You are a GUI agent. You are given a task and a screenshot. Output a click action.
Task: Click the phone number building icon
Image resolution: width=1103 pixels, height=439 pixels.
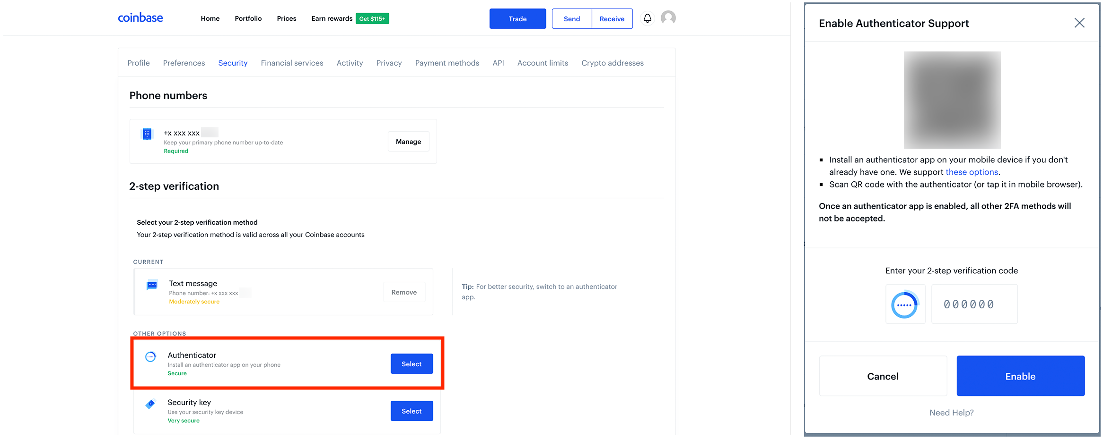(147, 134)
